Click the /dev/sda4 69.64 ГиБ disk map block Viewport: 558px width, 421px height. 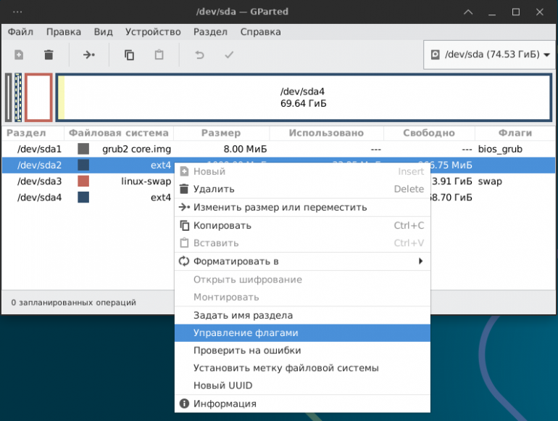(x=304, y=97)
